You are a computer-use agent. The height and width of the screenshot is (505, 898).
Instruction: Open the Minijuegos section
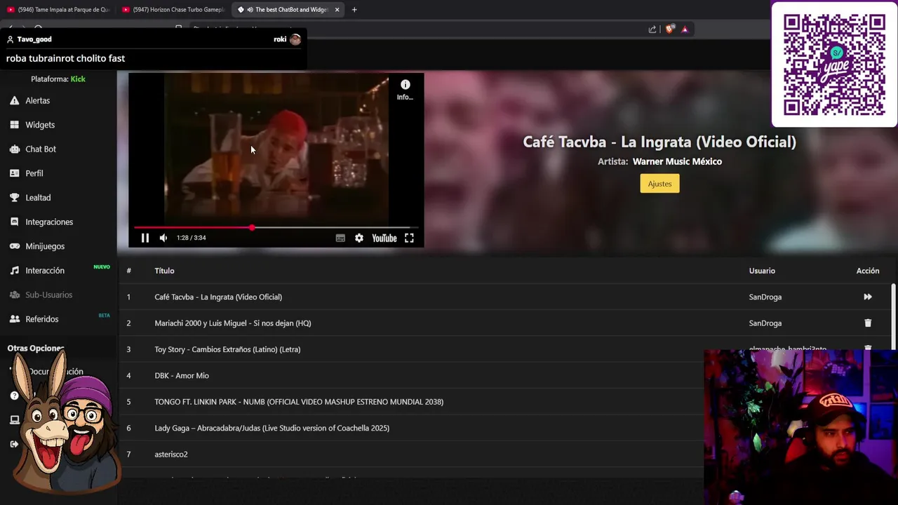tap(45, 246)
